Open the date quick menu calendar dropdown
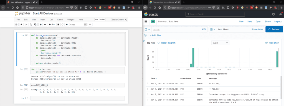 coord(213,29)
